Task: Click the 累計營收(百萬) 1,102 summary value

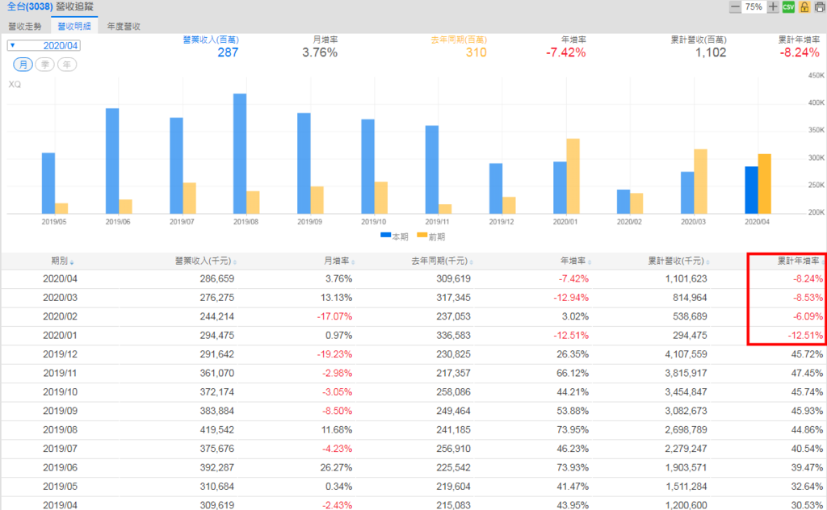Action: point(711,52)
